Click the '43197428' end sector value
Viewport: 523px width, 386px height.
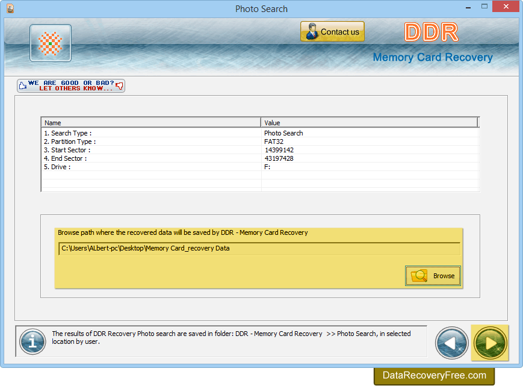(279, 158)
